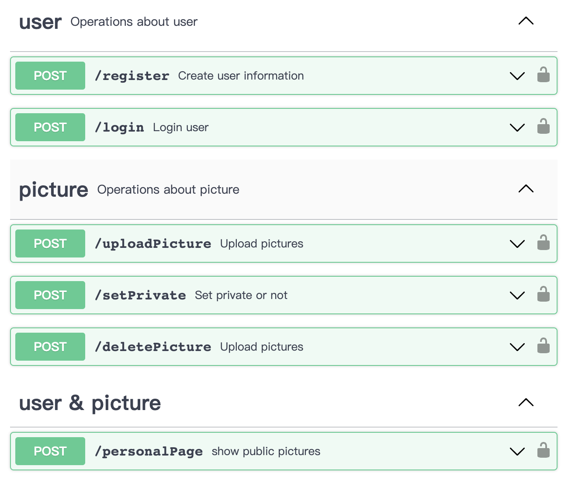Collapse the user & picture section
The height and width of the screenshot is (480, 568).
pyautogui.click(x=526, y=403)
